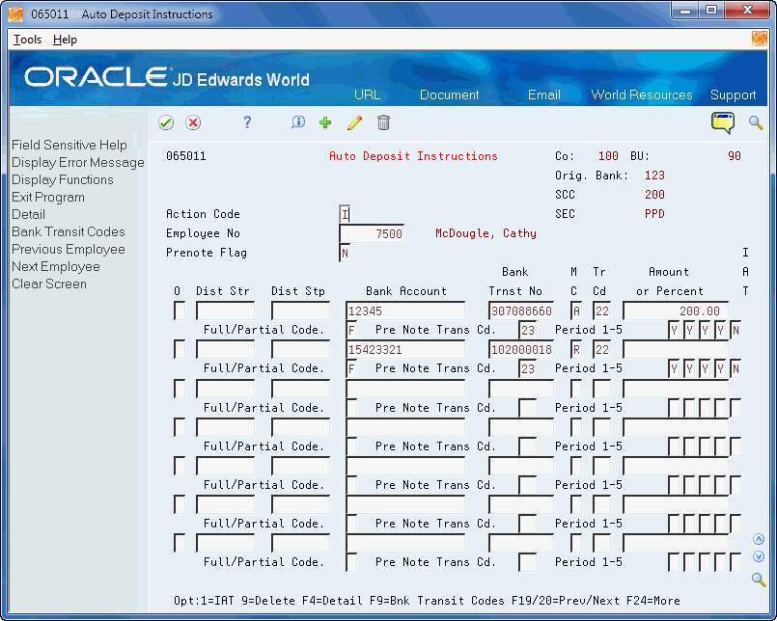Click the scroll up arrow icon

click(x=759, y=539)
